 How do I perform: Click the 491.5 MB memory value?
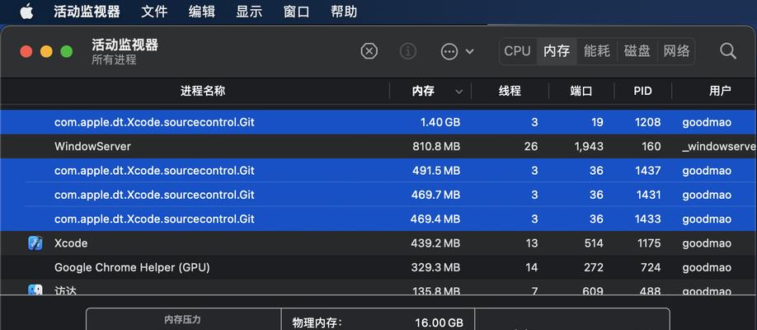(x=436, y=171)
